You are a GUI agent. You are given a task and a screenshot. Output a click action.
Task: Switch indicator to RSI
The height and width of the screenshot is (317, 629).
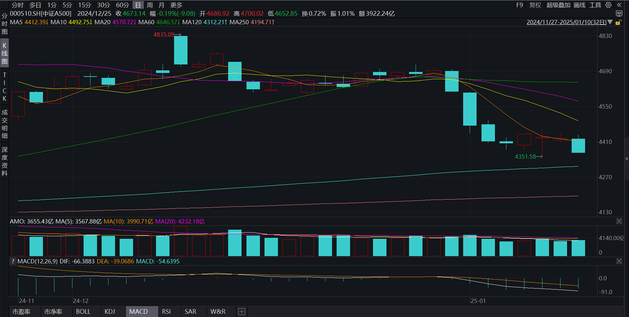pyautogui.click(x=166, y=312)
